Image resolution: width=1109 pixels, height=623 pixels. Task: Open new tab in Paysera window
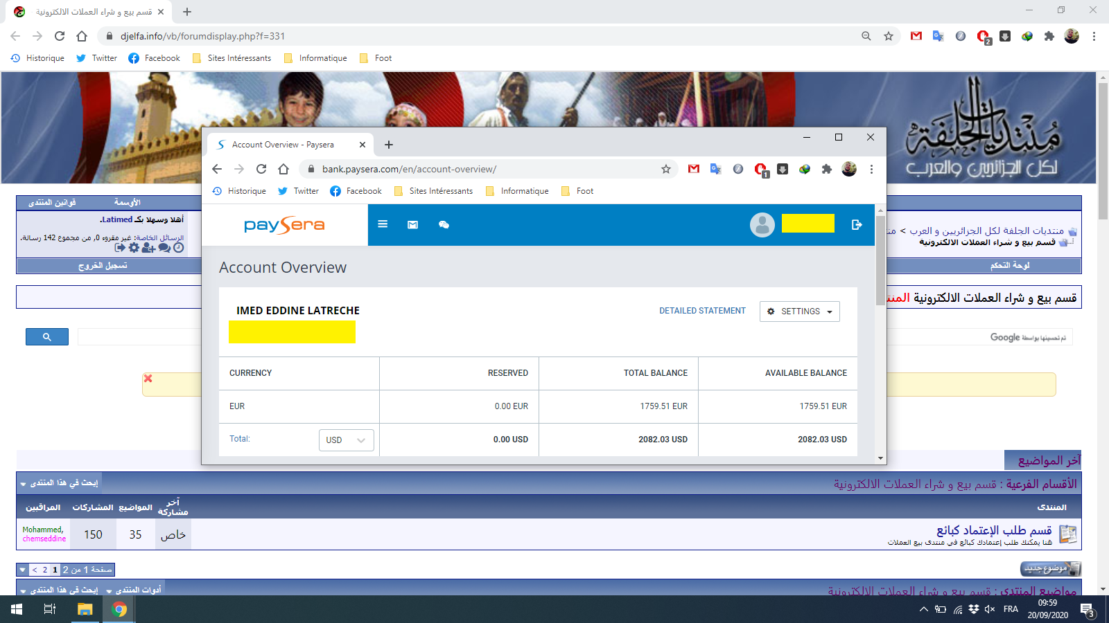(389, 145)
